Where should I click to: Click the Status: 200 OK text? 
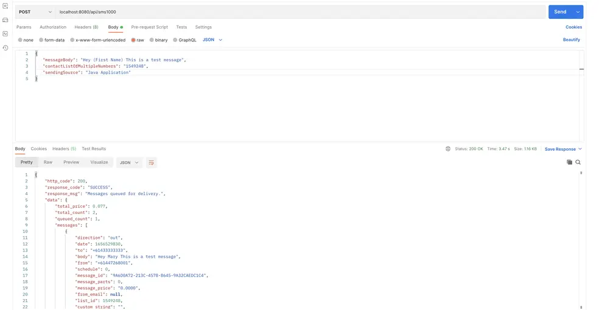tap(469, 149)
